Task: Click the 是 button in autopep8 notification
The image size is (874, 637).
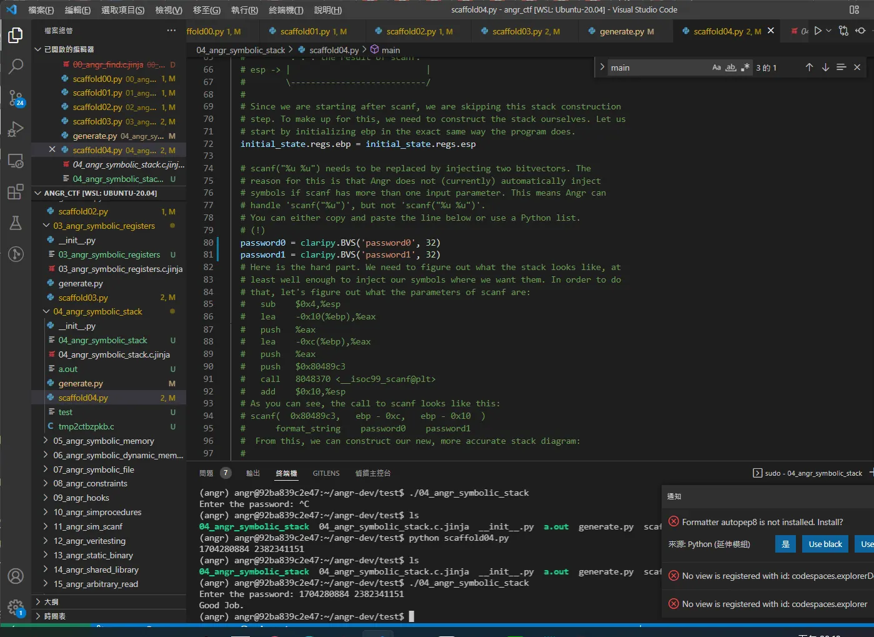Action: (x=786, y=544)
